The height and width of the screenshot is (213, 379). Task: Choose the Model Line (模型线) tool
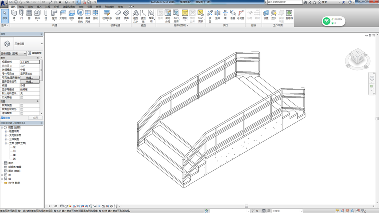point(143,16)
